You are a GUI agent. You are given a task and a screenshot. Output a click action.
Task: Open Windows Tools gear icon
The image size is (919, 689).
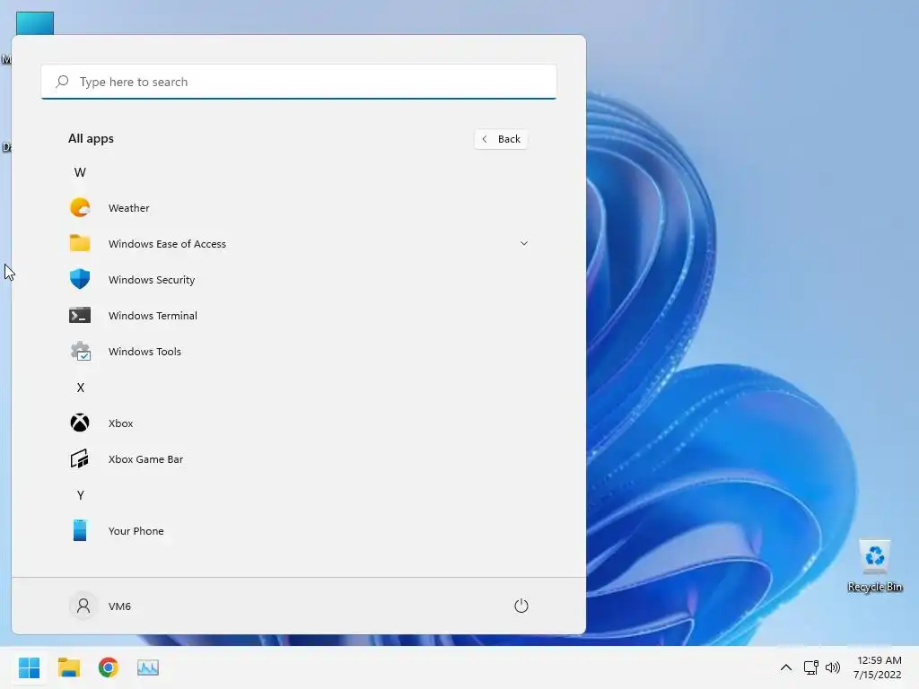(x=80, y=351)
